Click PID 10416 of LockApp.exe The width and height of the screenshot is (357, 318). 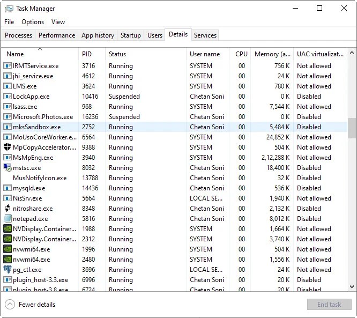(x=90, y=97)
